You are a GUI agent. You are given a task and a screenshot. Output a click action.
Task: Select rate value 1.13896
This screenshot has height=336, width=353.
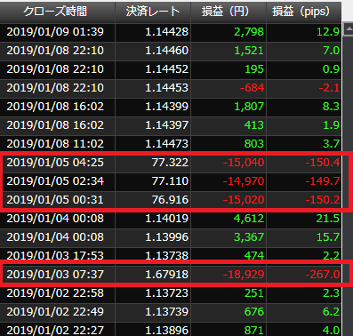click(x=166, y=330)
